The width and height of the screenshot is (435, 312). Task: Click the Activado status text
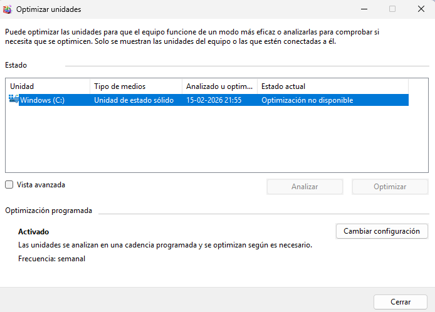(x=34, y=232)
